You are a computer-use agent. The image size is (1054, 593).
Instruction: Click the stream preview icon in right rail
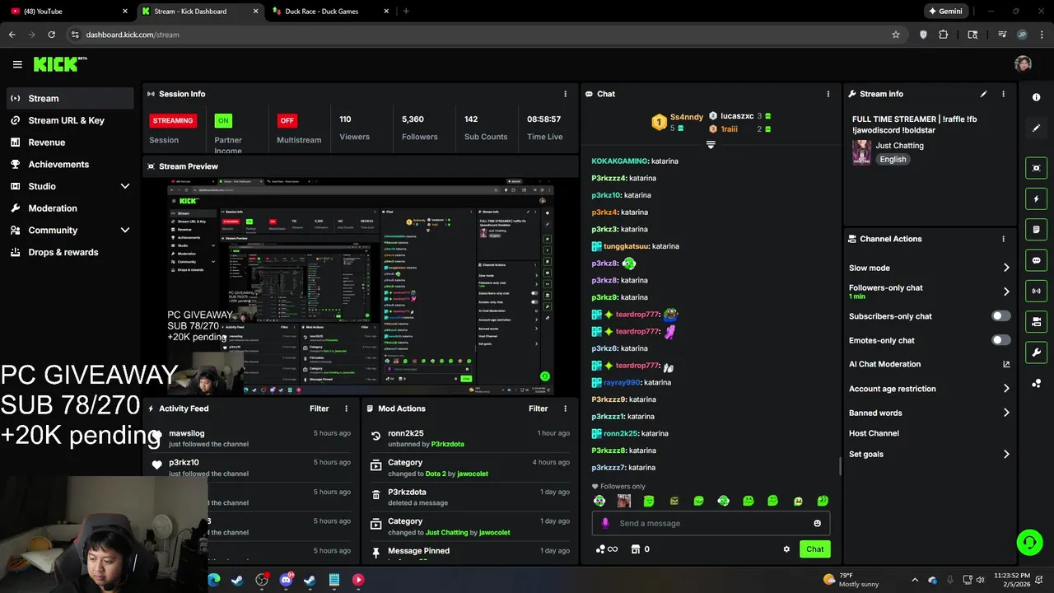pyautogui.click(x=1037, y=168)
